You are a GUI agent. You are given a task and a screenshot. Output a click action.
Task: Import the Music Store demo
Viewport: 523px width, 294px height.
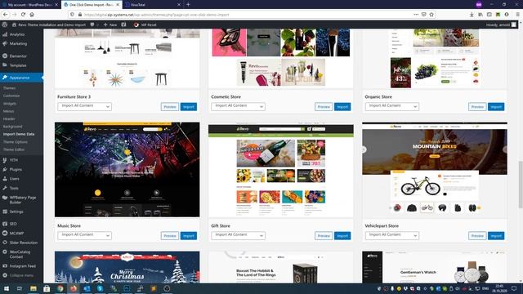(189, 236)
